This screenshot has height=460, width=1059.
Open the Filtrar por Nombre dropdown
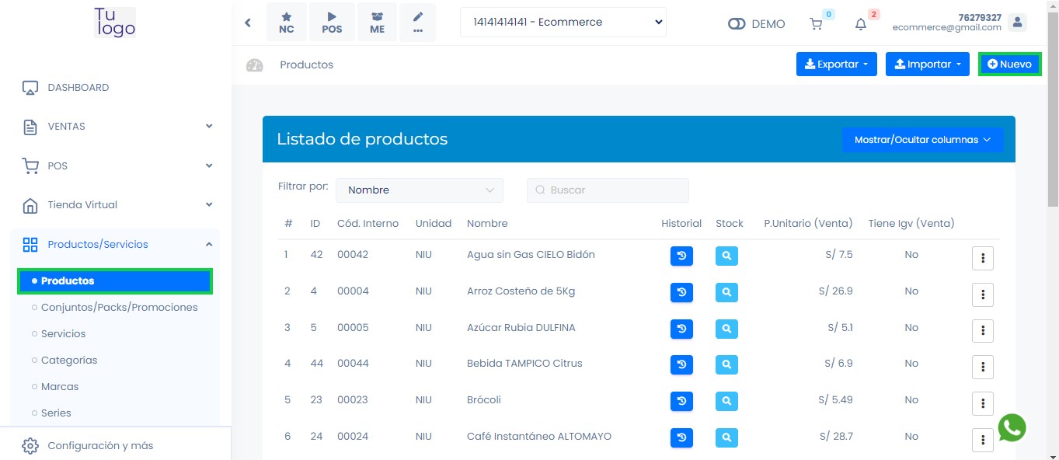tap(420, 190)
